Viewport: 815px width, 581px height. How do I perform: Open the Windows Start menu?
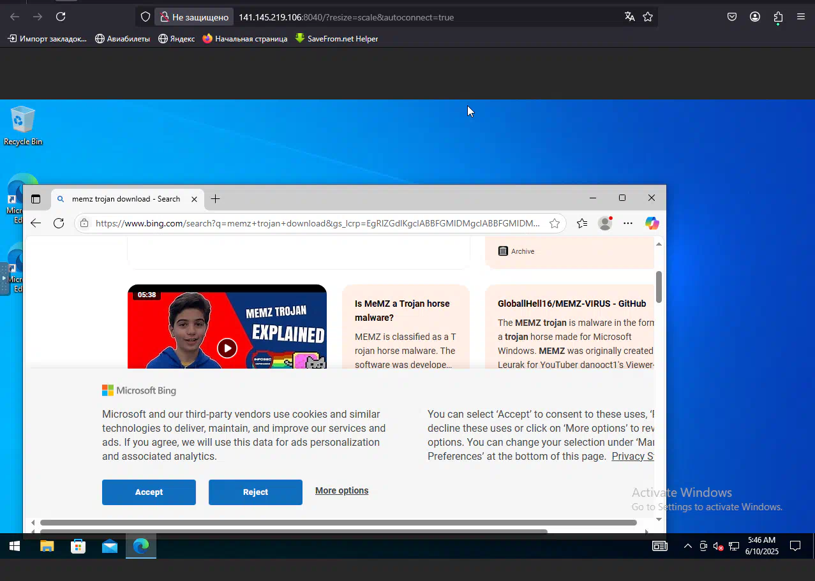15,546
